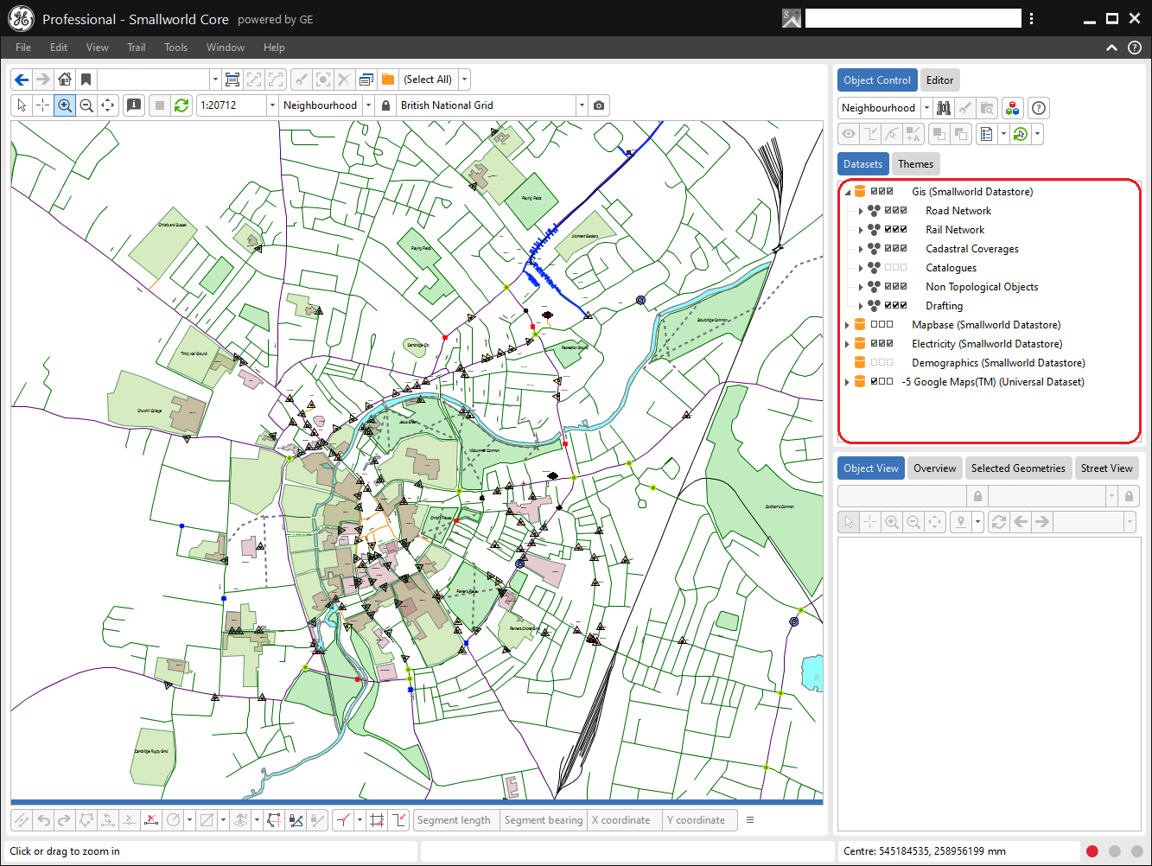Click the blue edit geometry icon
The height and width of the screenshot is (866, 1152).
pos(296,820)
